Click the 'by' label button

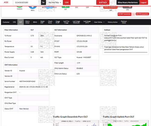point(43,2)
